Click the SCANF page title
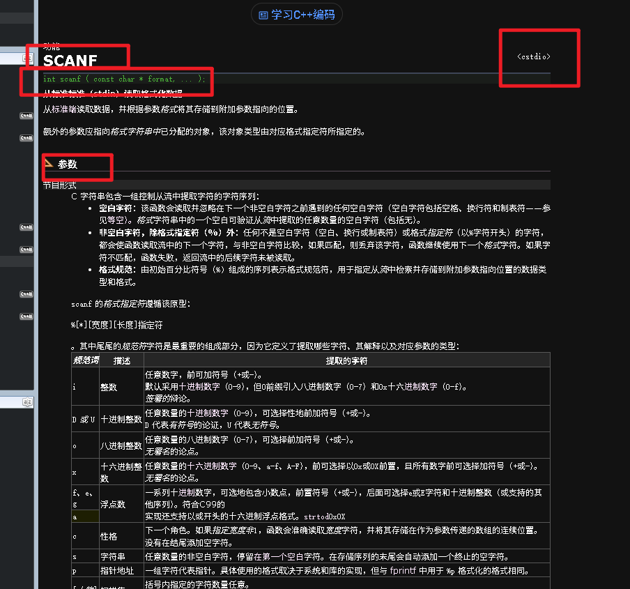630x589 pixels. click(70, 61)
